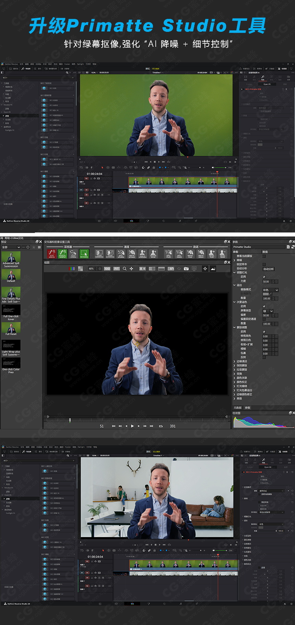
Task: Click the 100 zoom button in viewer toolbar
Action: [x=107, y=269]
